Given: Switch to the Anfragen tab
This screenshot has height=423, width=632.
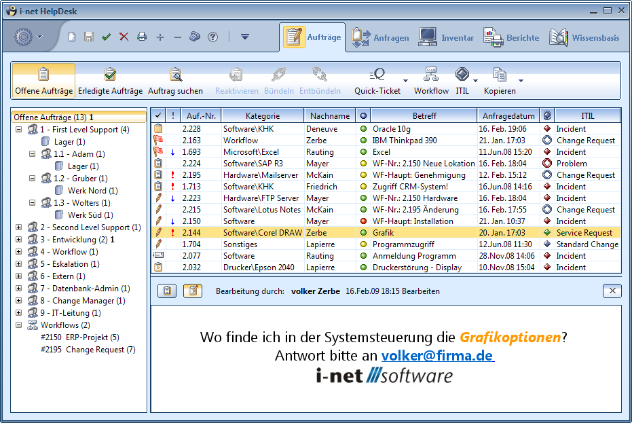Looking at the screenshot, I should [380, 37].
